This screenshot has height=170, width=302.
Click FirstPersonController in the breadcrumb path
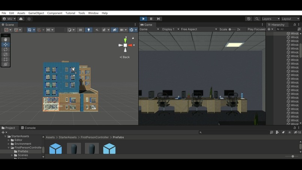(x=95, y=137)
